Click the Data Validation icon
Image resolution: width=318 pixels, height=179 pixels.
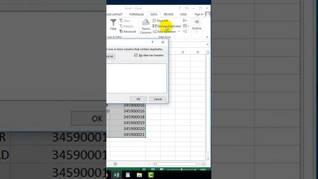(x=155, y=32)
